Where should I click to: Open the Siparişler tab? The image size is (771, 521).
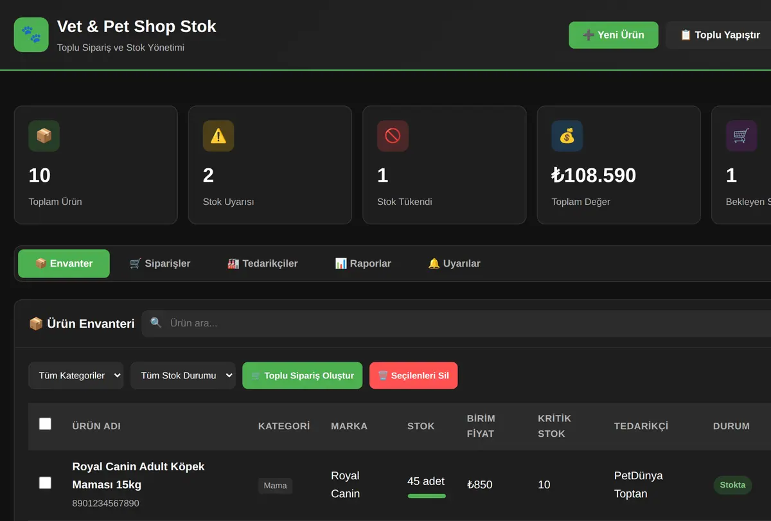pyautogui.click(x=160, y=263)
